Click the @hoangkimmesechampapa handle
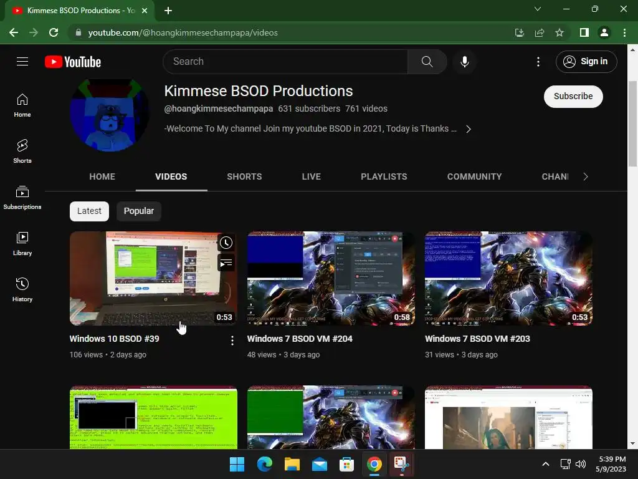This screenshot has height=479, width=638. pyautogui.click(x=219, y=109)
